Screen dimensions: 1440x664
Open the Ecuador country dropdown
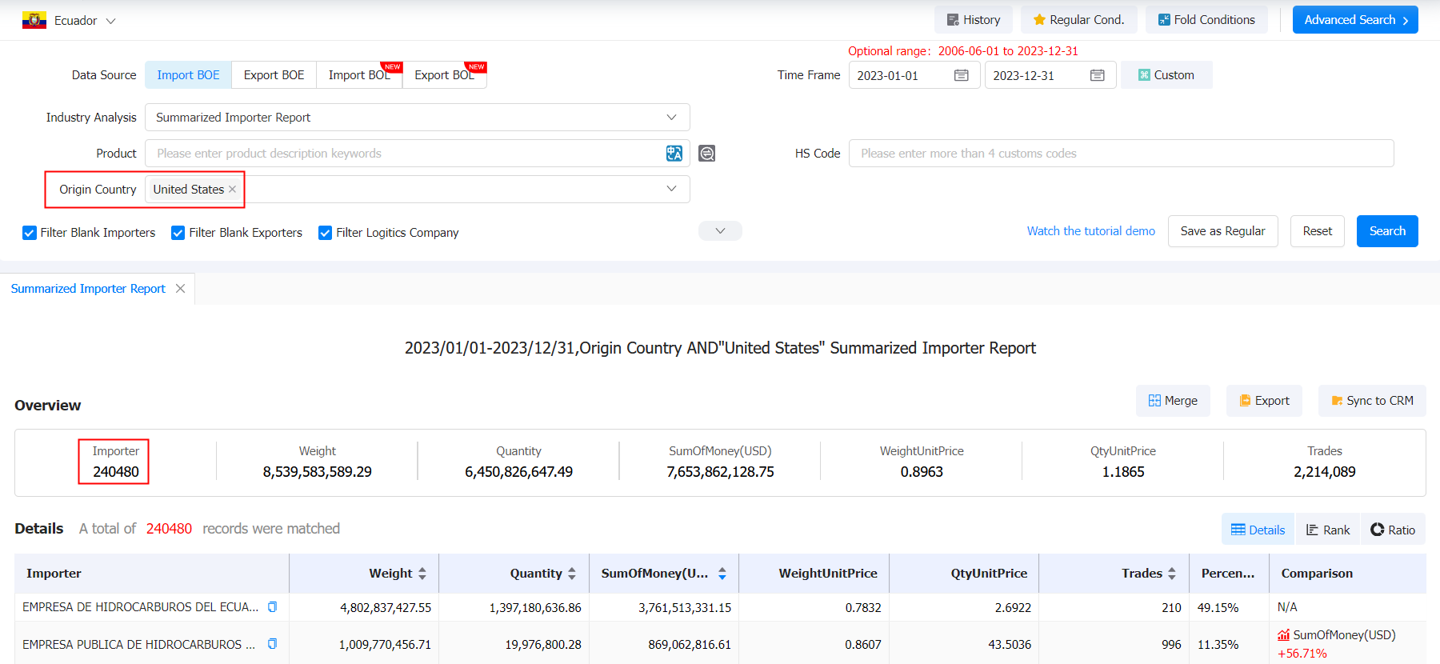(x=70, y=21)
